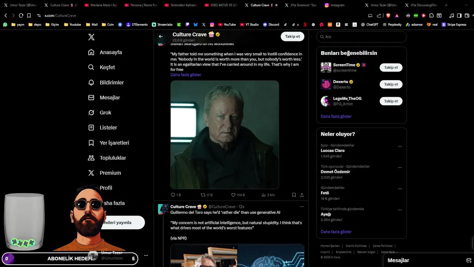
Task: Open Anasayfa home page
Action: tap(105, 52)
